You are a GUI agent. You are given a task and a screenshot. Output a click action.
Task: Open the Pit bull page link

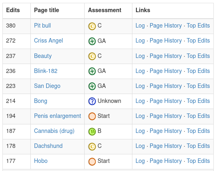(x=43, y=26)
